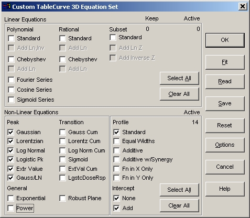Screen dimensions: 250x218
Task: Close the Custom Equation Set dialog
Action: [x=243, y=7]
